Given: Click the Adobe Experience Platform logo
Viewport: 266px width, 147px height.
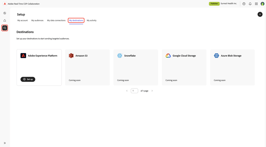Looking at the screenshot, I should (23, 55).
